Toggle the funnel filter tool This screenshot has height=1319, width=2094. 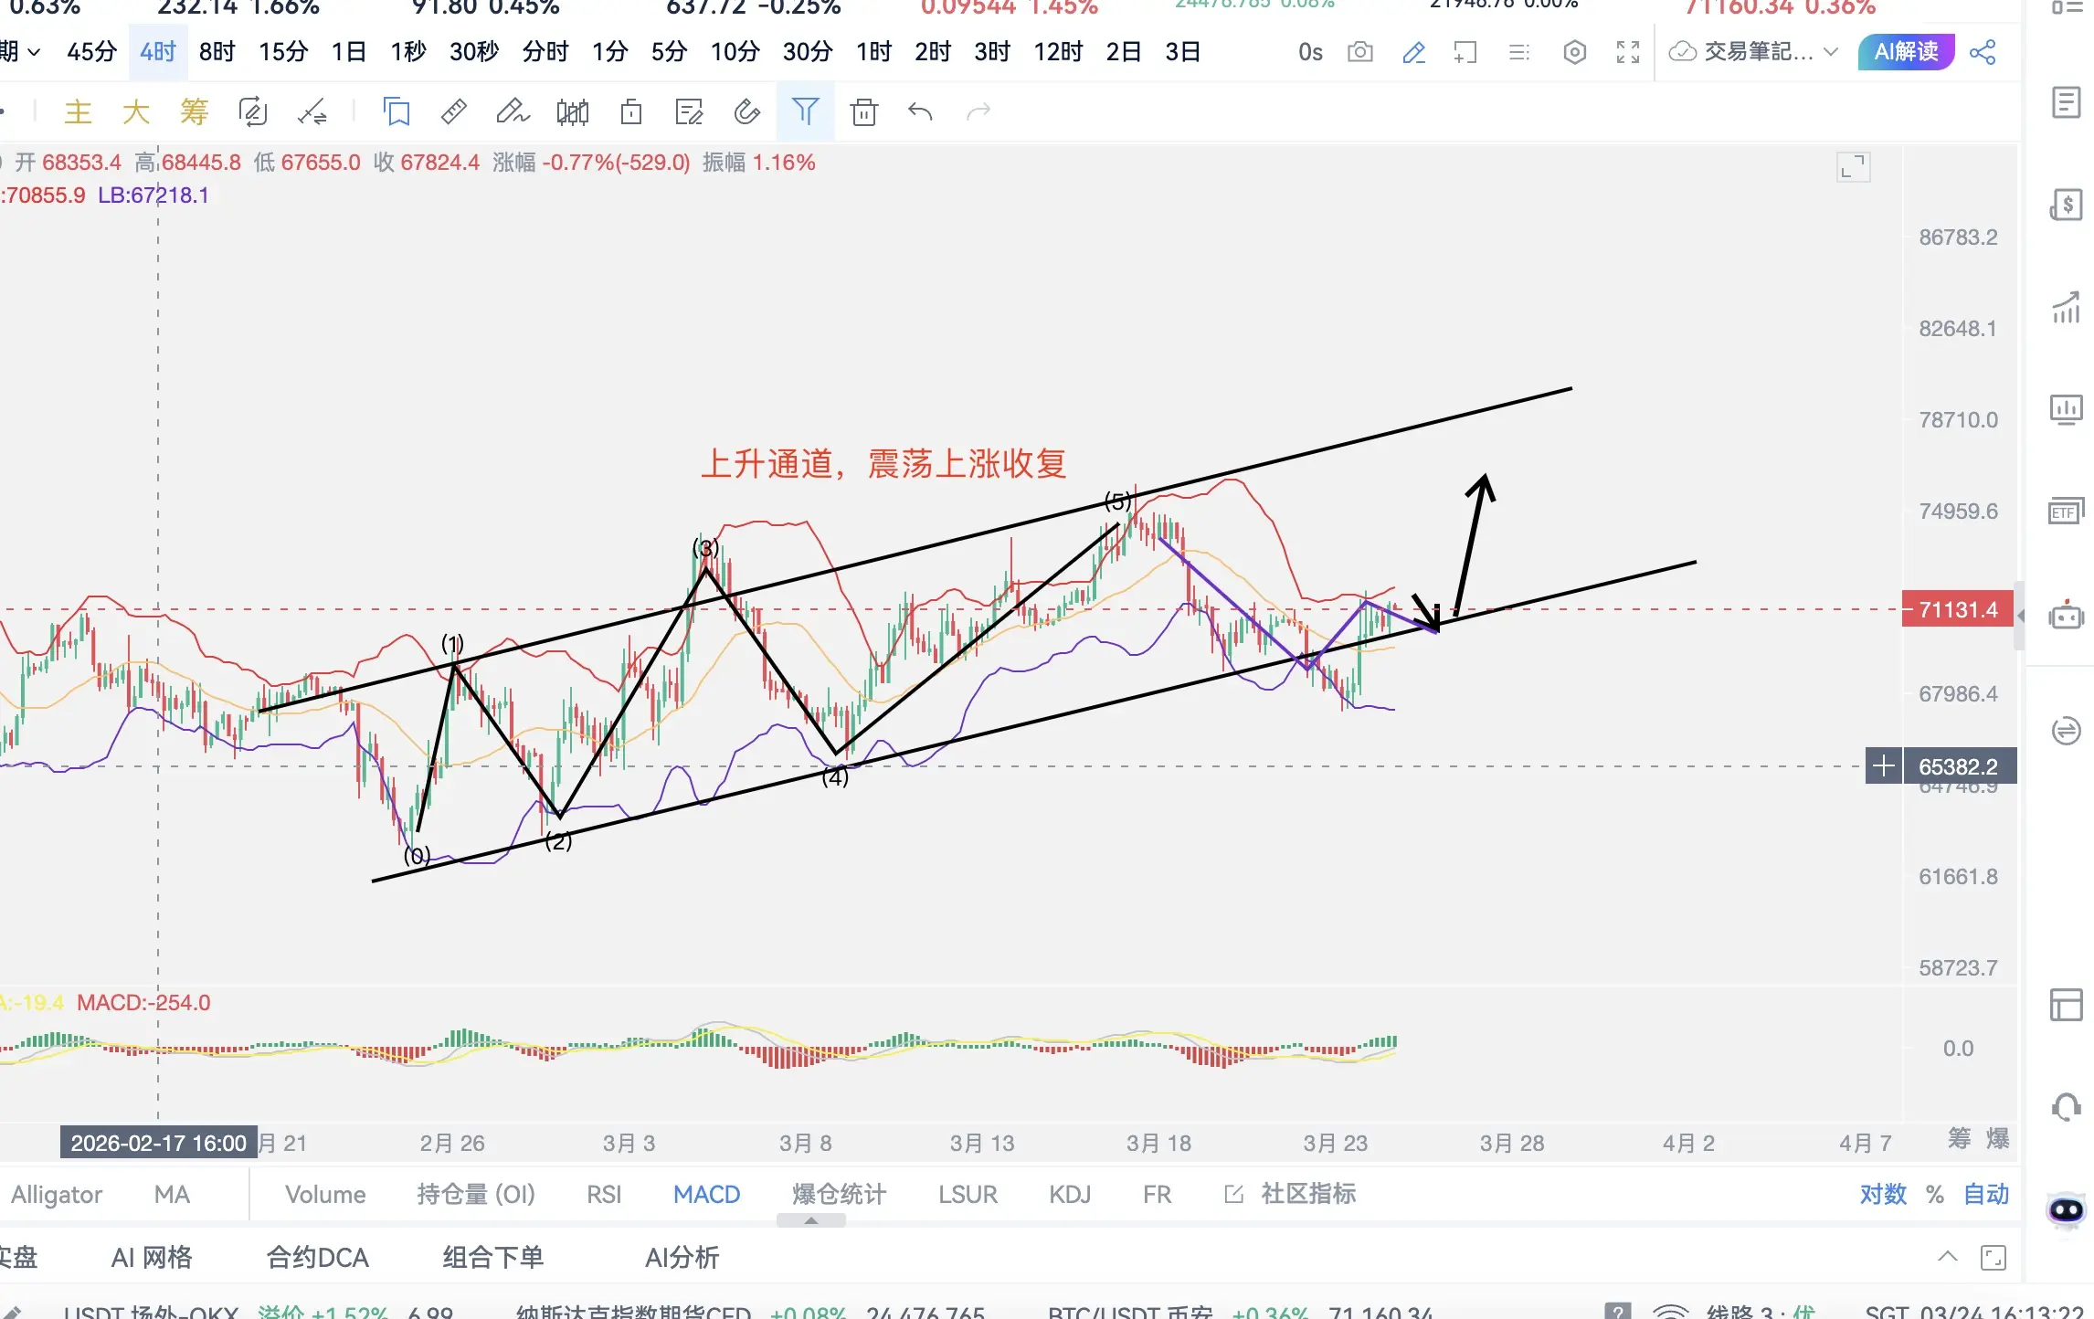pyautogui.click(x=805, y=112)
